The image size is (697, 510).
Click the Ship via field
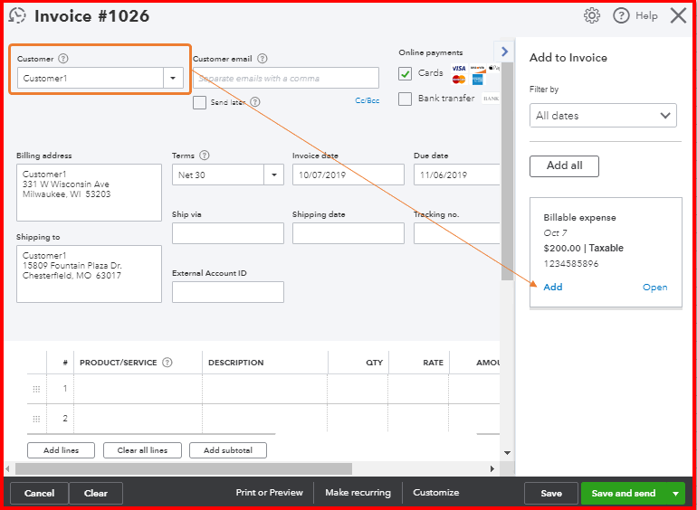[227, 233]
